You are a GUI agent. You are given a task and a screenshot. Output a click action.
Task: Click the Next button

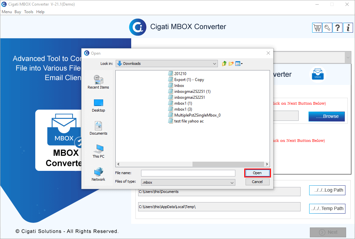point(328,232)
